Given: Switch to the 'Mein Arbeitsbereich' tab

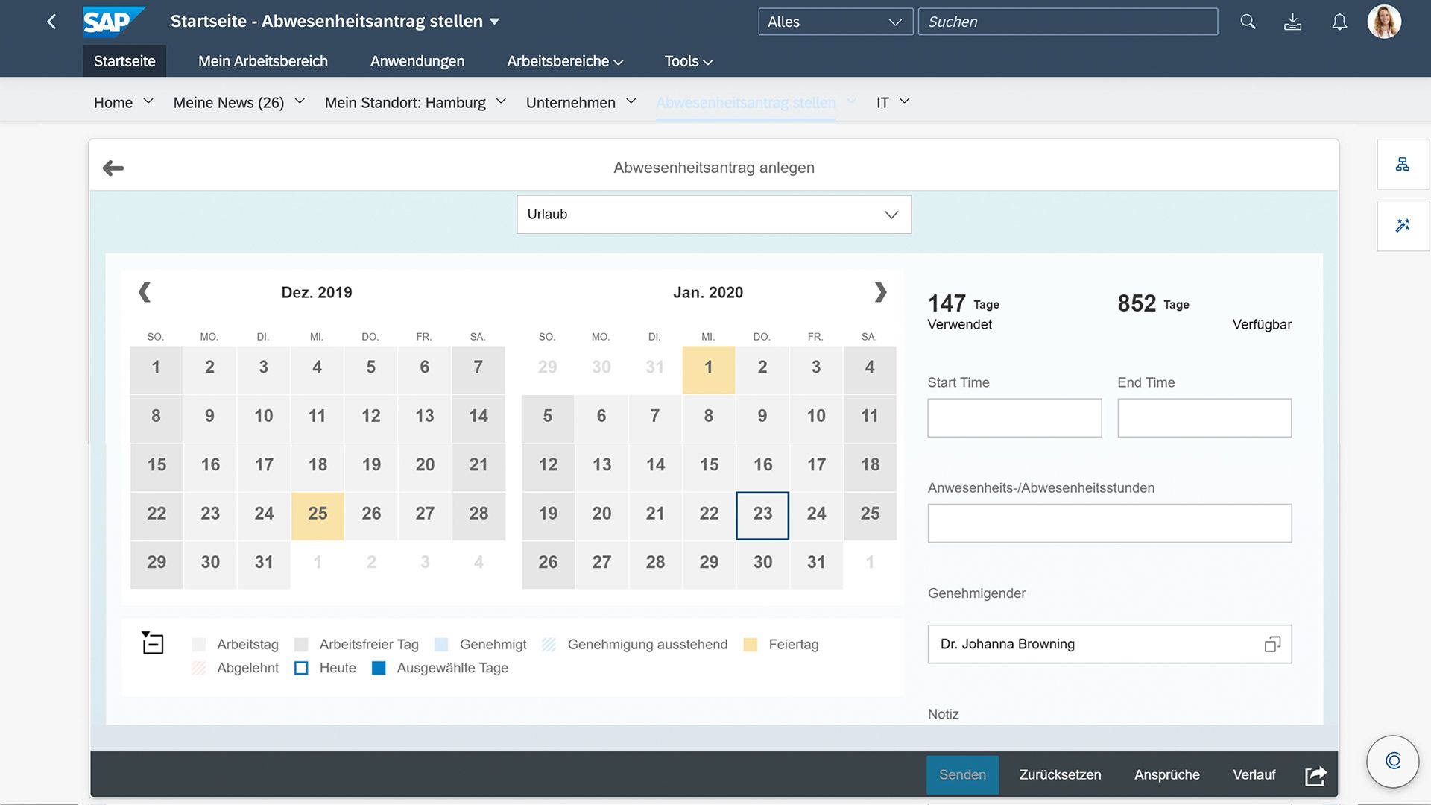Looking at the screenshot, I should (262, 61).
